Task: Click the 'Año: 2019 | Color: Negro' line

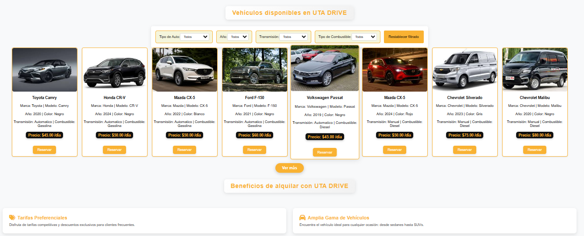Action: (325, 115)
